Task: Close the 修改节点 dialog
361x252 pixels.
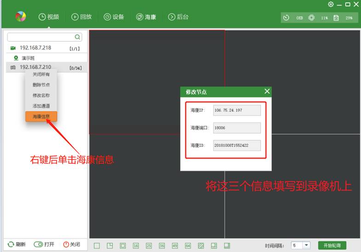Action: point(267,91)
